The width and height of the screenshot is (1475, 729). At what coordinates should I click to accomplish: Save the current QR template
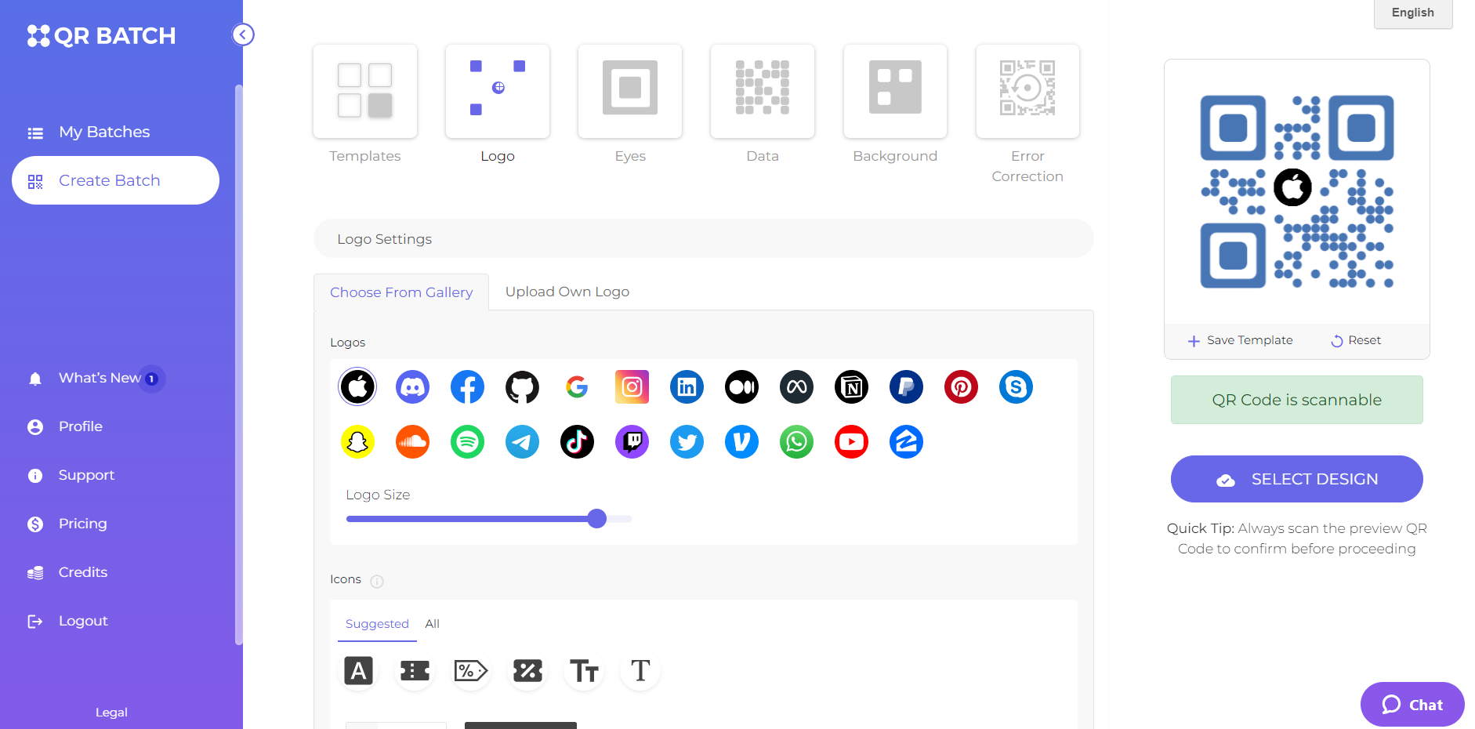point(1240,340)
